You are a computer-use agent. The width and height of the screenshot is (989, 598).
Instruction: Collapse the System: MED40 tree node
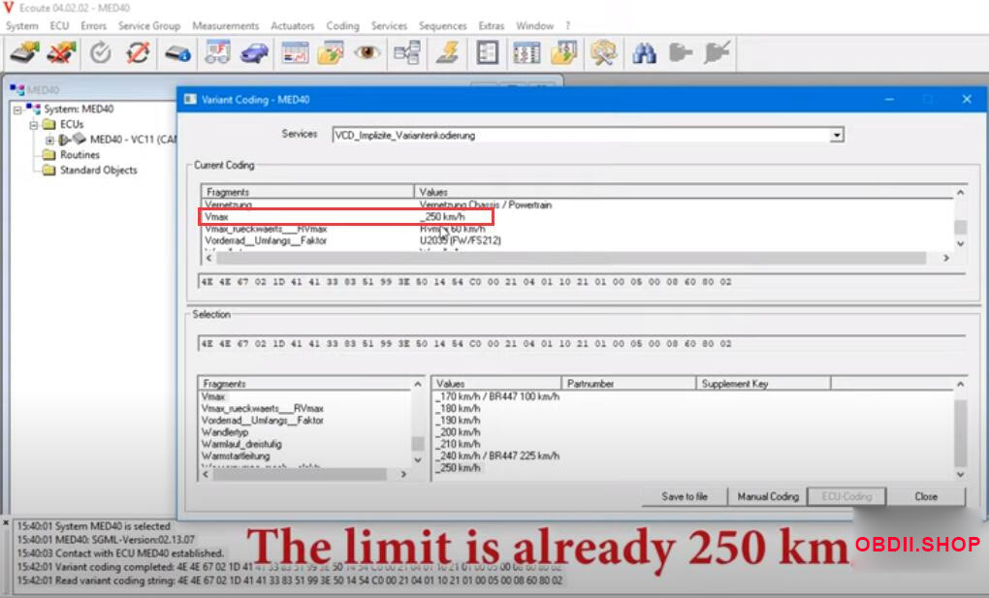point(18,110)
